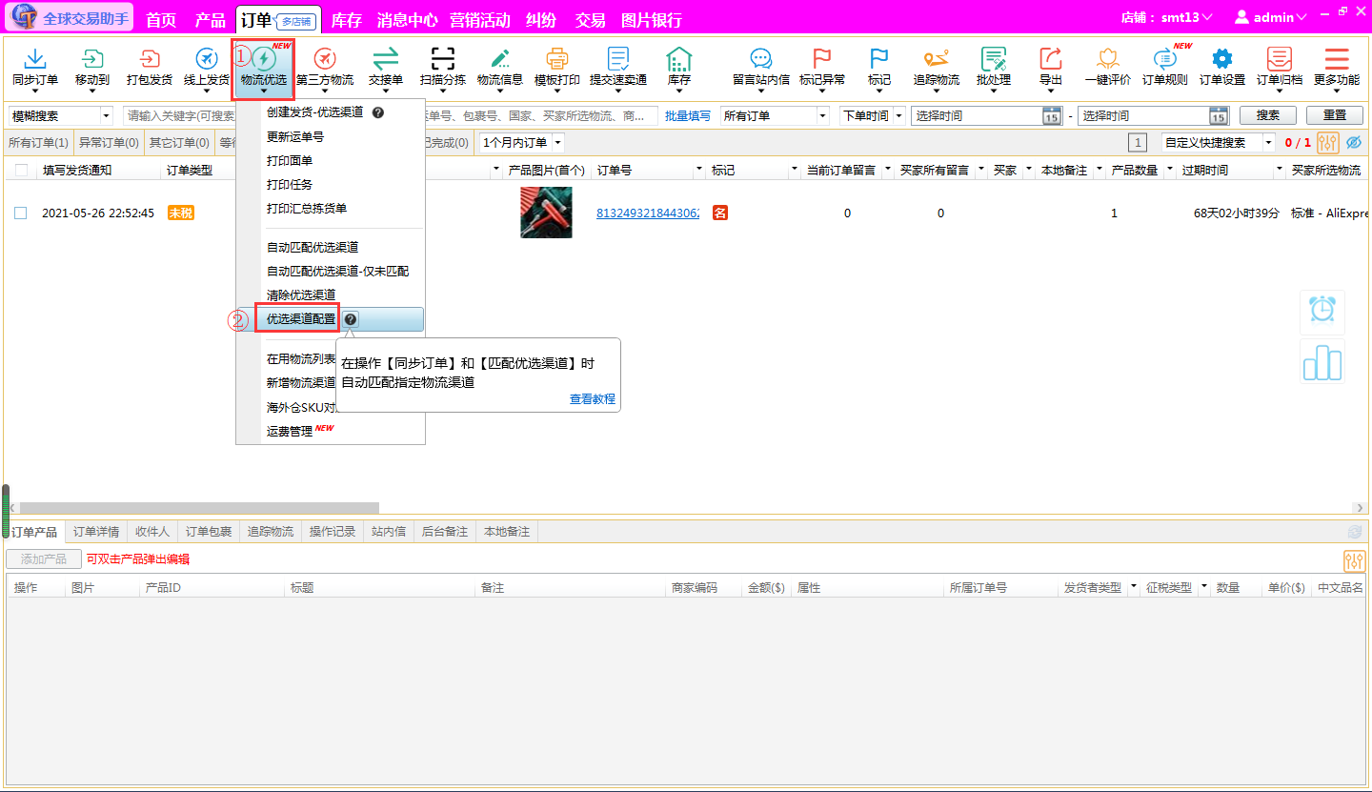Select 创建发货-优选渠道 menu item
The height and width of the screenshot is (792, 1372).
click(314, 112)
